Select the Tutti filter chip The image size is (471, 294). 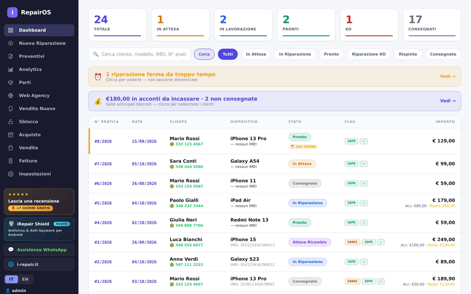tap(228, 54)
